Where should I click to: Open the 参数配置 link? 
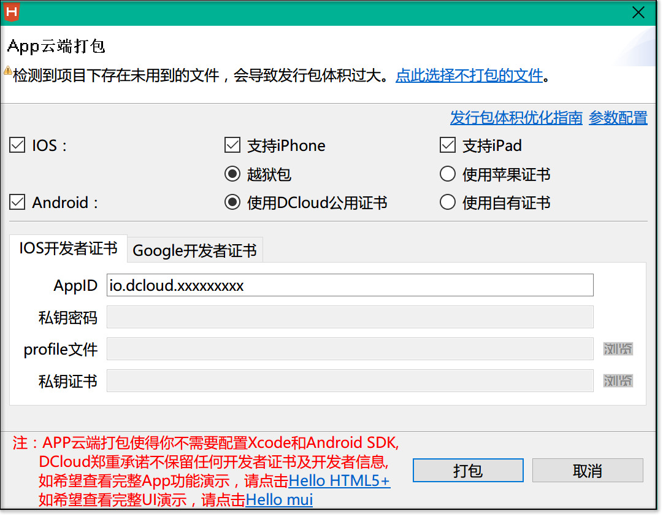[x=618, y=118]
